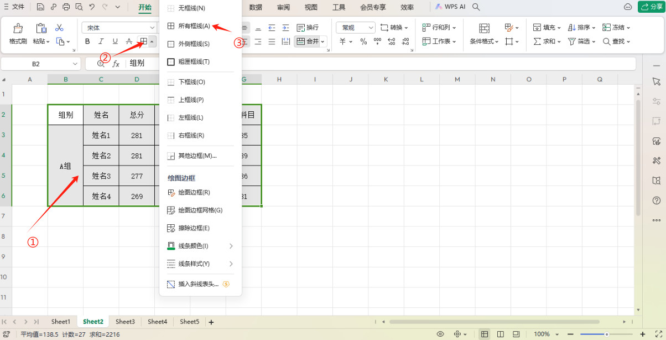Click the selection arrow in right sidebar
This screenshot has width=666, height=340.
click(x=657, y=81)
